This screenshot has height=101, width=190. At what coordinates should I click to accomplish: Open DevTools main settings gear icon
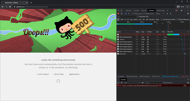point(181,10)
